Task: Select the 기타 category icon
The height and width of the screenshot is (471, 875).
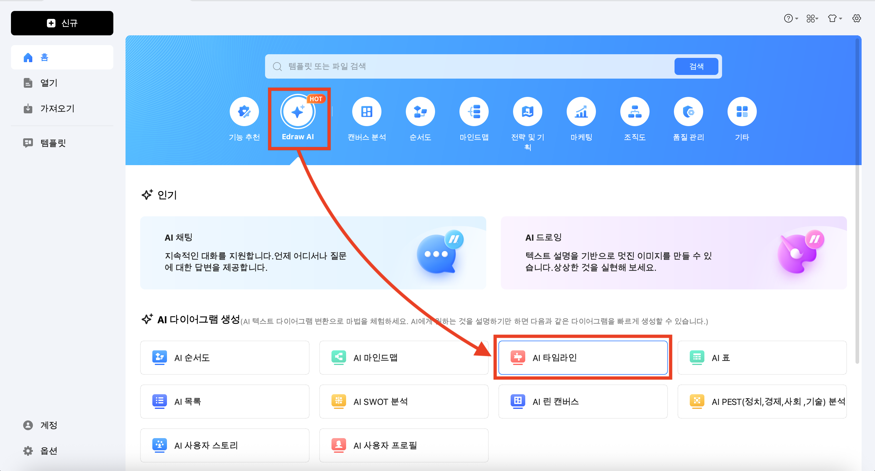Action: (x=742, y=112)
